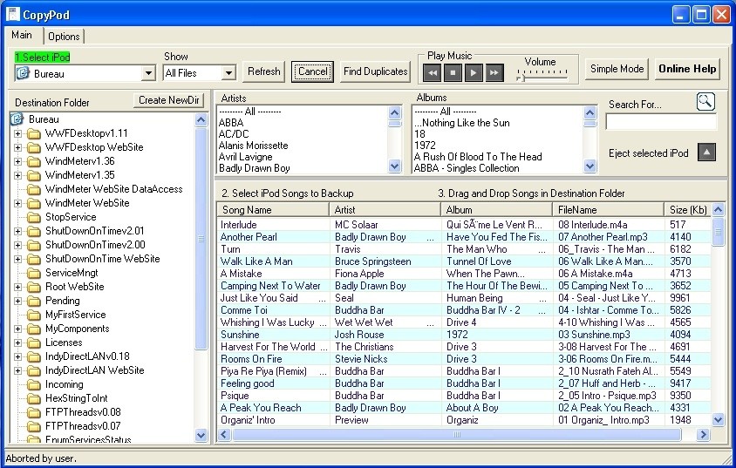Click folder icon of MyFirstService
Image resolution: width=736 pixels, height=468 pixels.
tap(33, 315)
